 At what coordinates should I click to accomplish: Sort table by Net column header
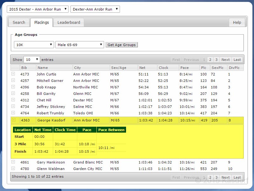[x=147, y=67]
